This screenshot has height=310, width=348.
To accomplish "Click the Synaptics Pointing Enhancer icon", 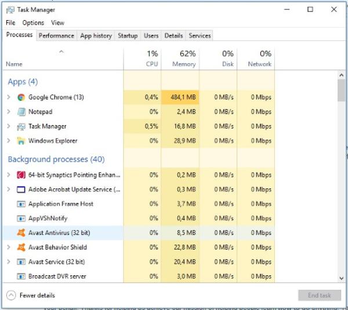I will coord(21,175).
